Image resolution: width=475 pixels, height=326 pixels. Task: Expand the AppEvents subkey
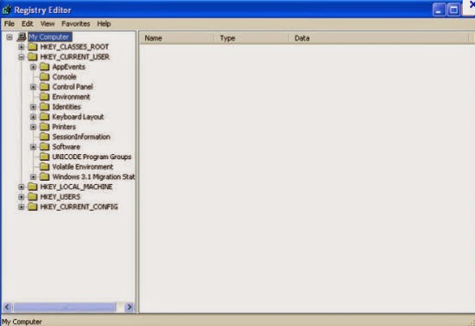click(x=34, y=67)
